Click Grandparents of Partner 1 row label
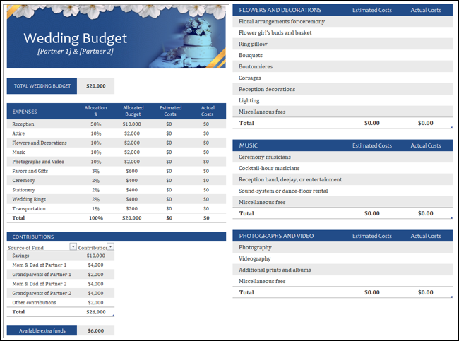Viewport: 459px width, 341px height. pos(42,274)
